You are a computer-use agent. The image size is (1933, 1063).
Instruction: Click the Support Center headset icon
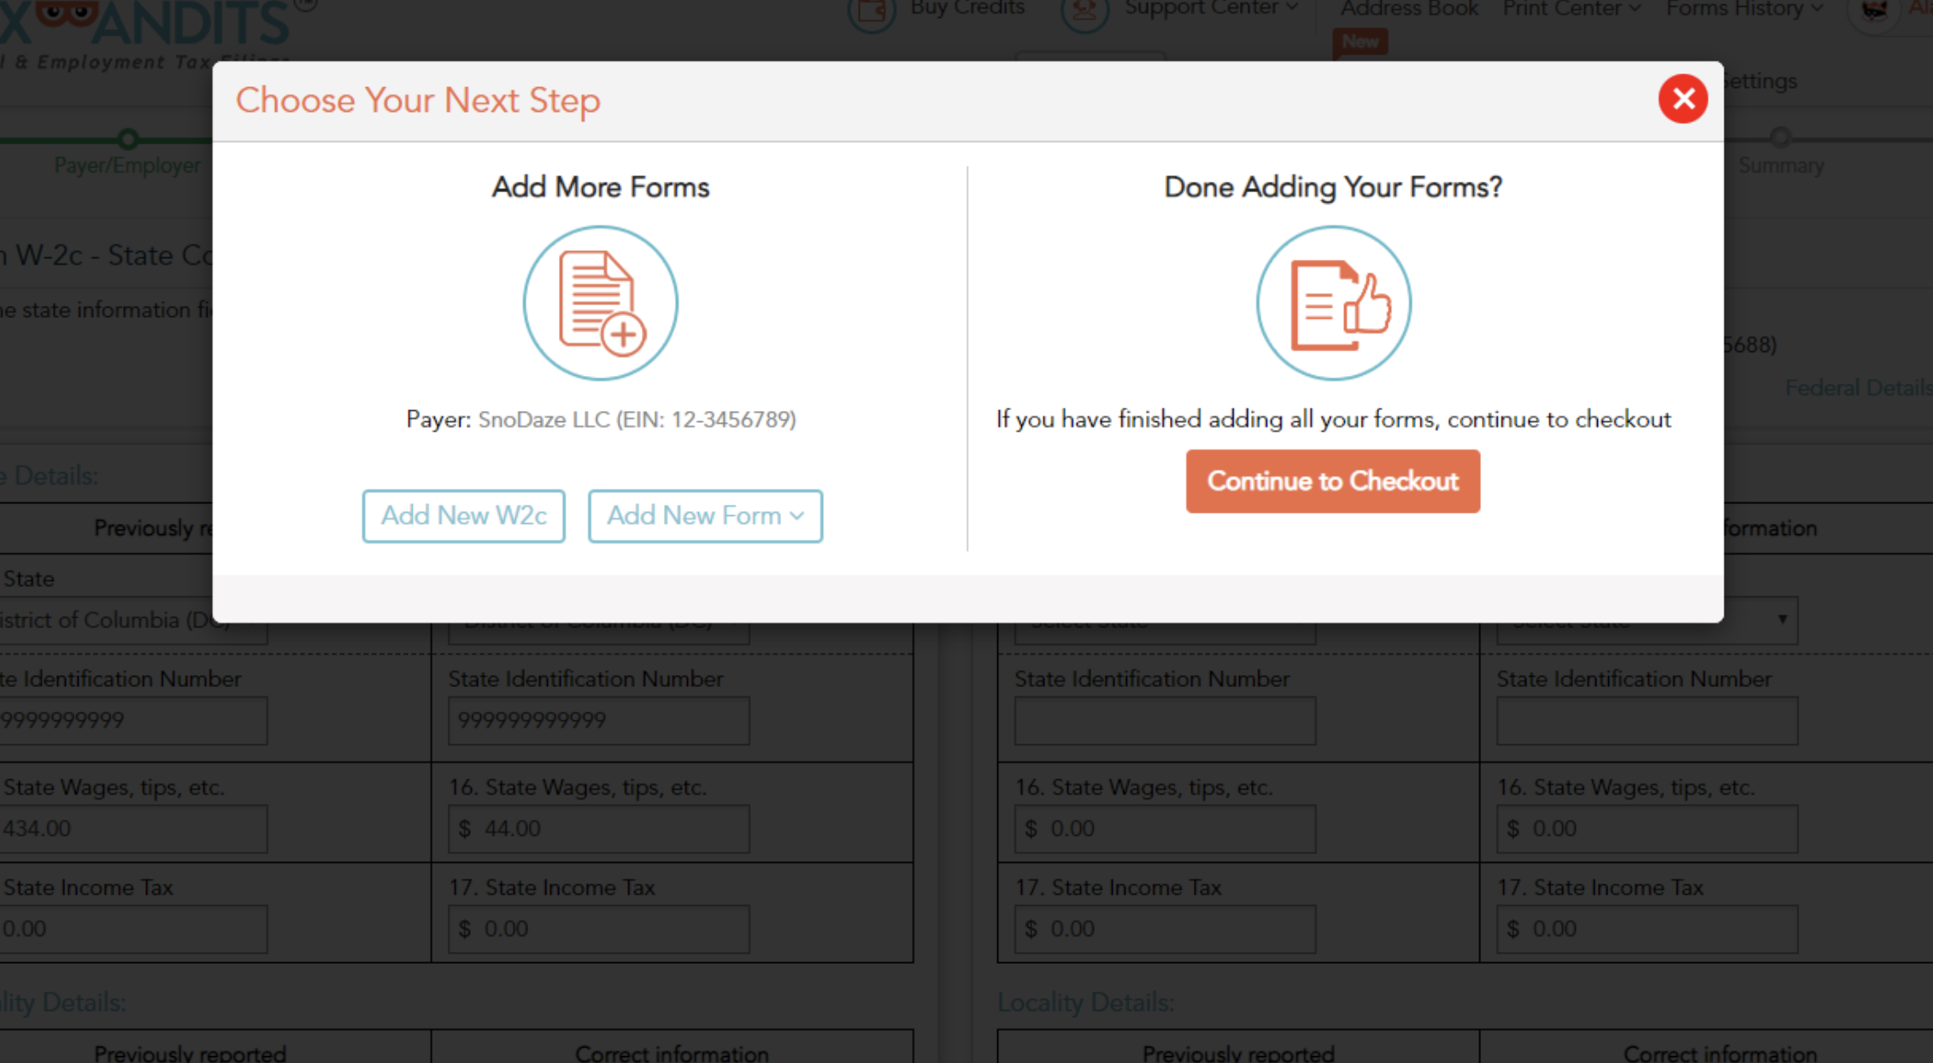coord(1084,12)
